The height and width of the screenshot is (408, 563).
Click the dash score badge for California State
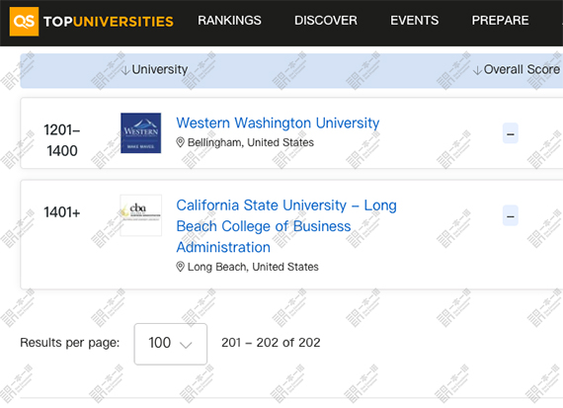tap(511, 215)
